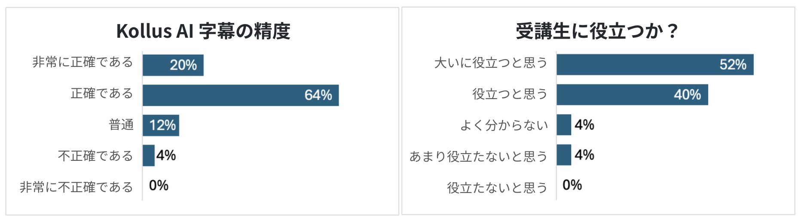Click the 12% bar for 普通
Viewport: 801px width, 223px height.
(161, 125)
